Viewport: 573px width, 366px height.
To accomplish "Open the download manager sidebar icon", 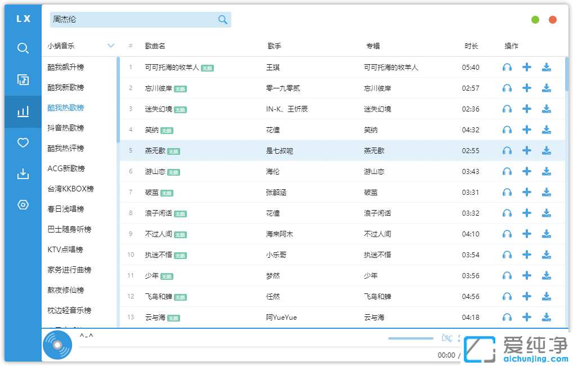I will click(23, 173).
